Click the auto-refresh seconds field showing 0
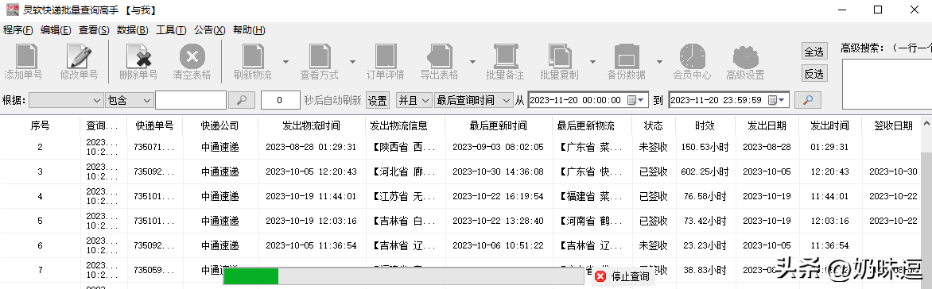The width and height of the screenshot is (932, 289). 280,100
